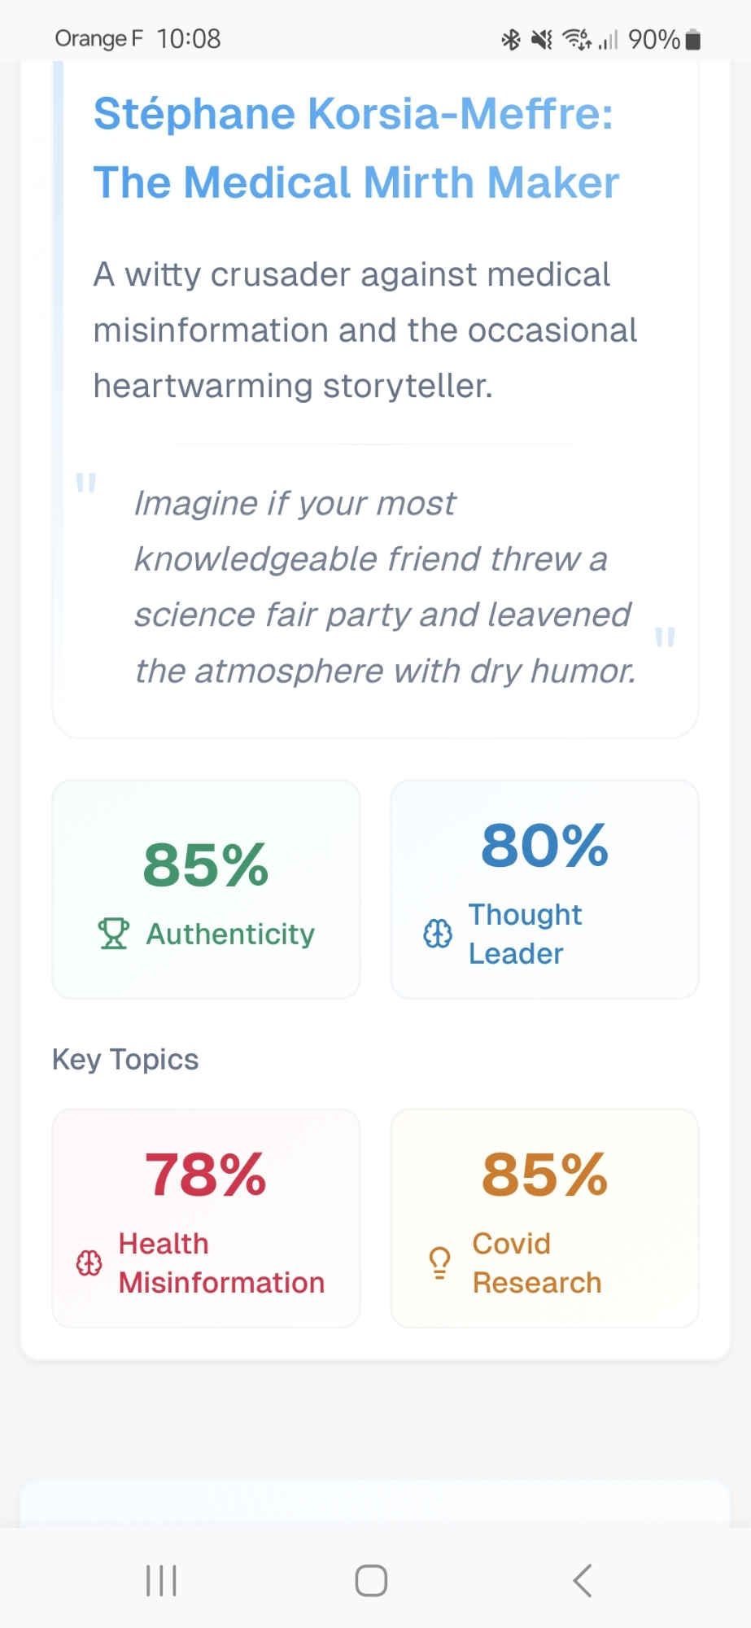Tap the witty crusader description text

pyautogui.click(x=365, y=330)
